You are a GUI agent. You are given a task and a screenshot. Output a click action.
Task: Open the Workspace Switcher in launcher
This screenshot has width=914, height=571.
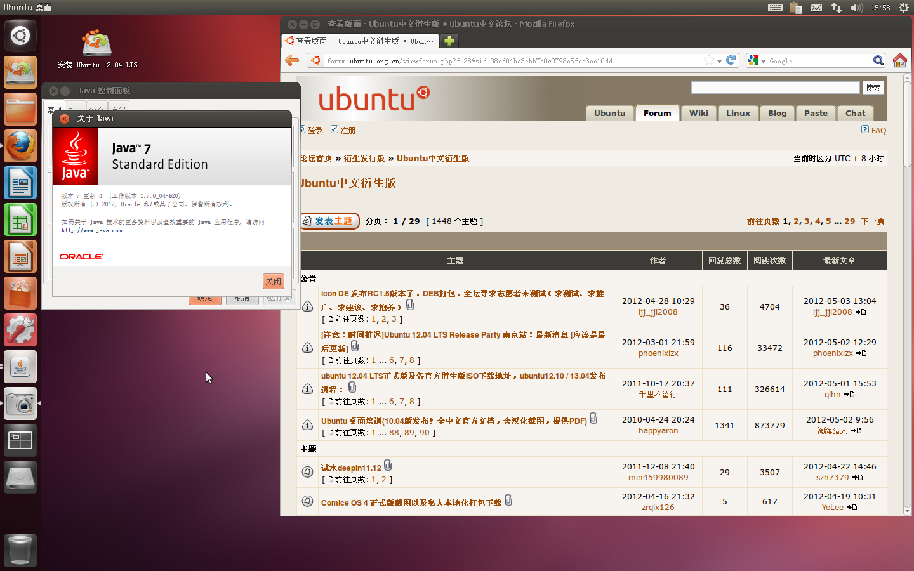point(20,440)
